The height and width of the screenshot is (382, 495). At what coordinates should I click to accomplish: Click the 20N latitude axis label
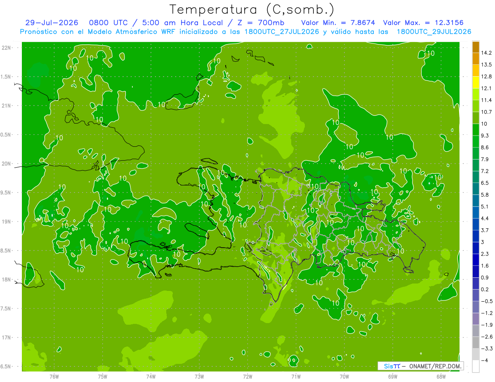point(6,164)
